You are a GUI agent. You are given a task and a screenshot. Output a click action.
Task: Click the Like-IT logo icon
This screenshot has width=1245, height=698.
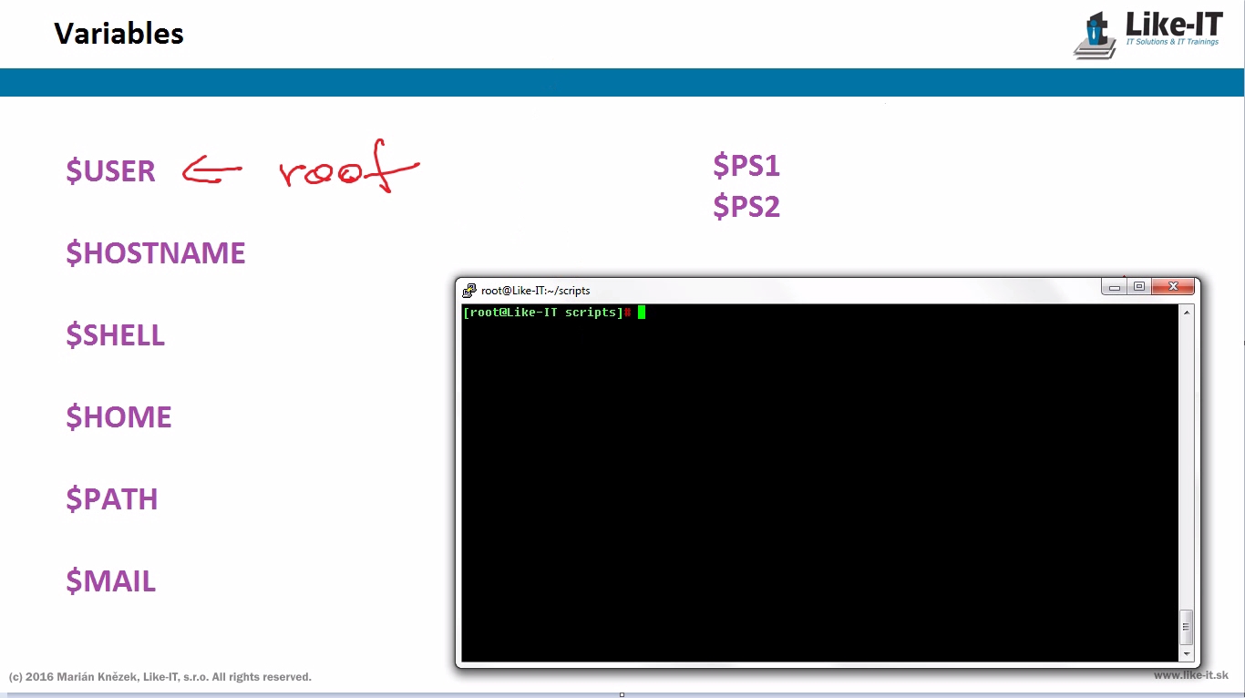point(1097,36)
